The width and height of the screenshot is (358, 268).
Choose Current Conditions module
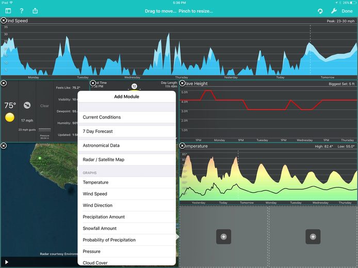(127, 117)
